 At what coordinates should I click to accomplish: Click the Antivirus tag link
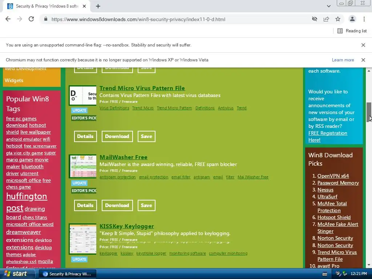pos(226,108)
